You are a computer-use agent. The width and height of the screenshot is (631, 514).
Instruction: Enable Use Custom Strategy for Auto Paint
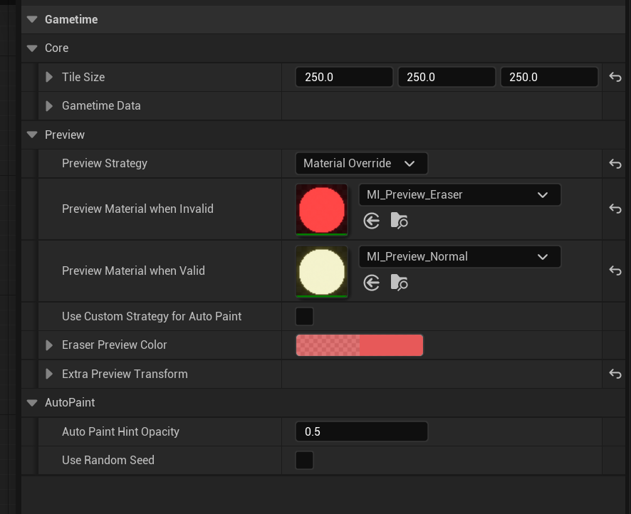point(304,316)
